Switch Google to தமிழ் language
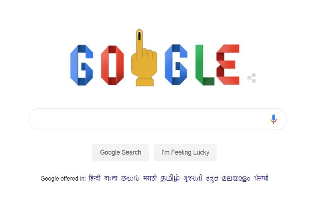Viewport: 316px width, 204px height. point(170,178)
